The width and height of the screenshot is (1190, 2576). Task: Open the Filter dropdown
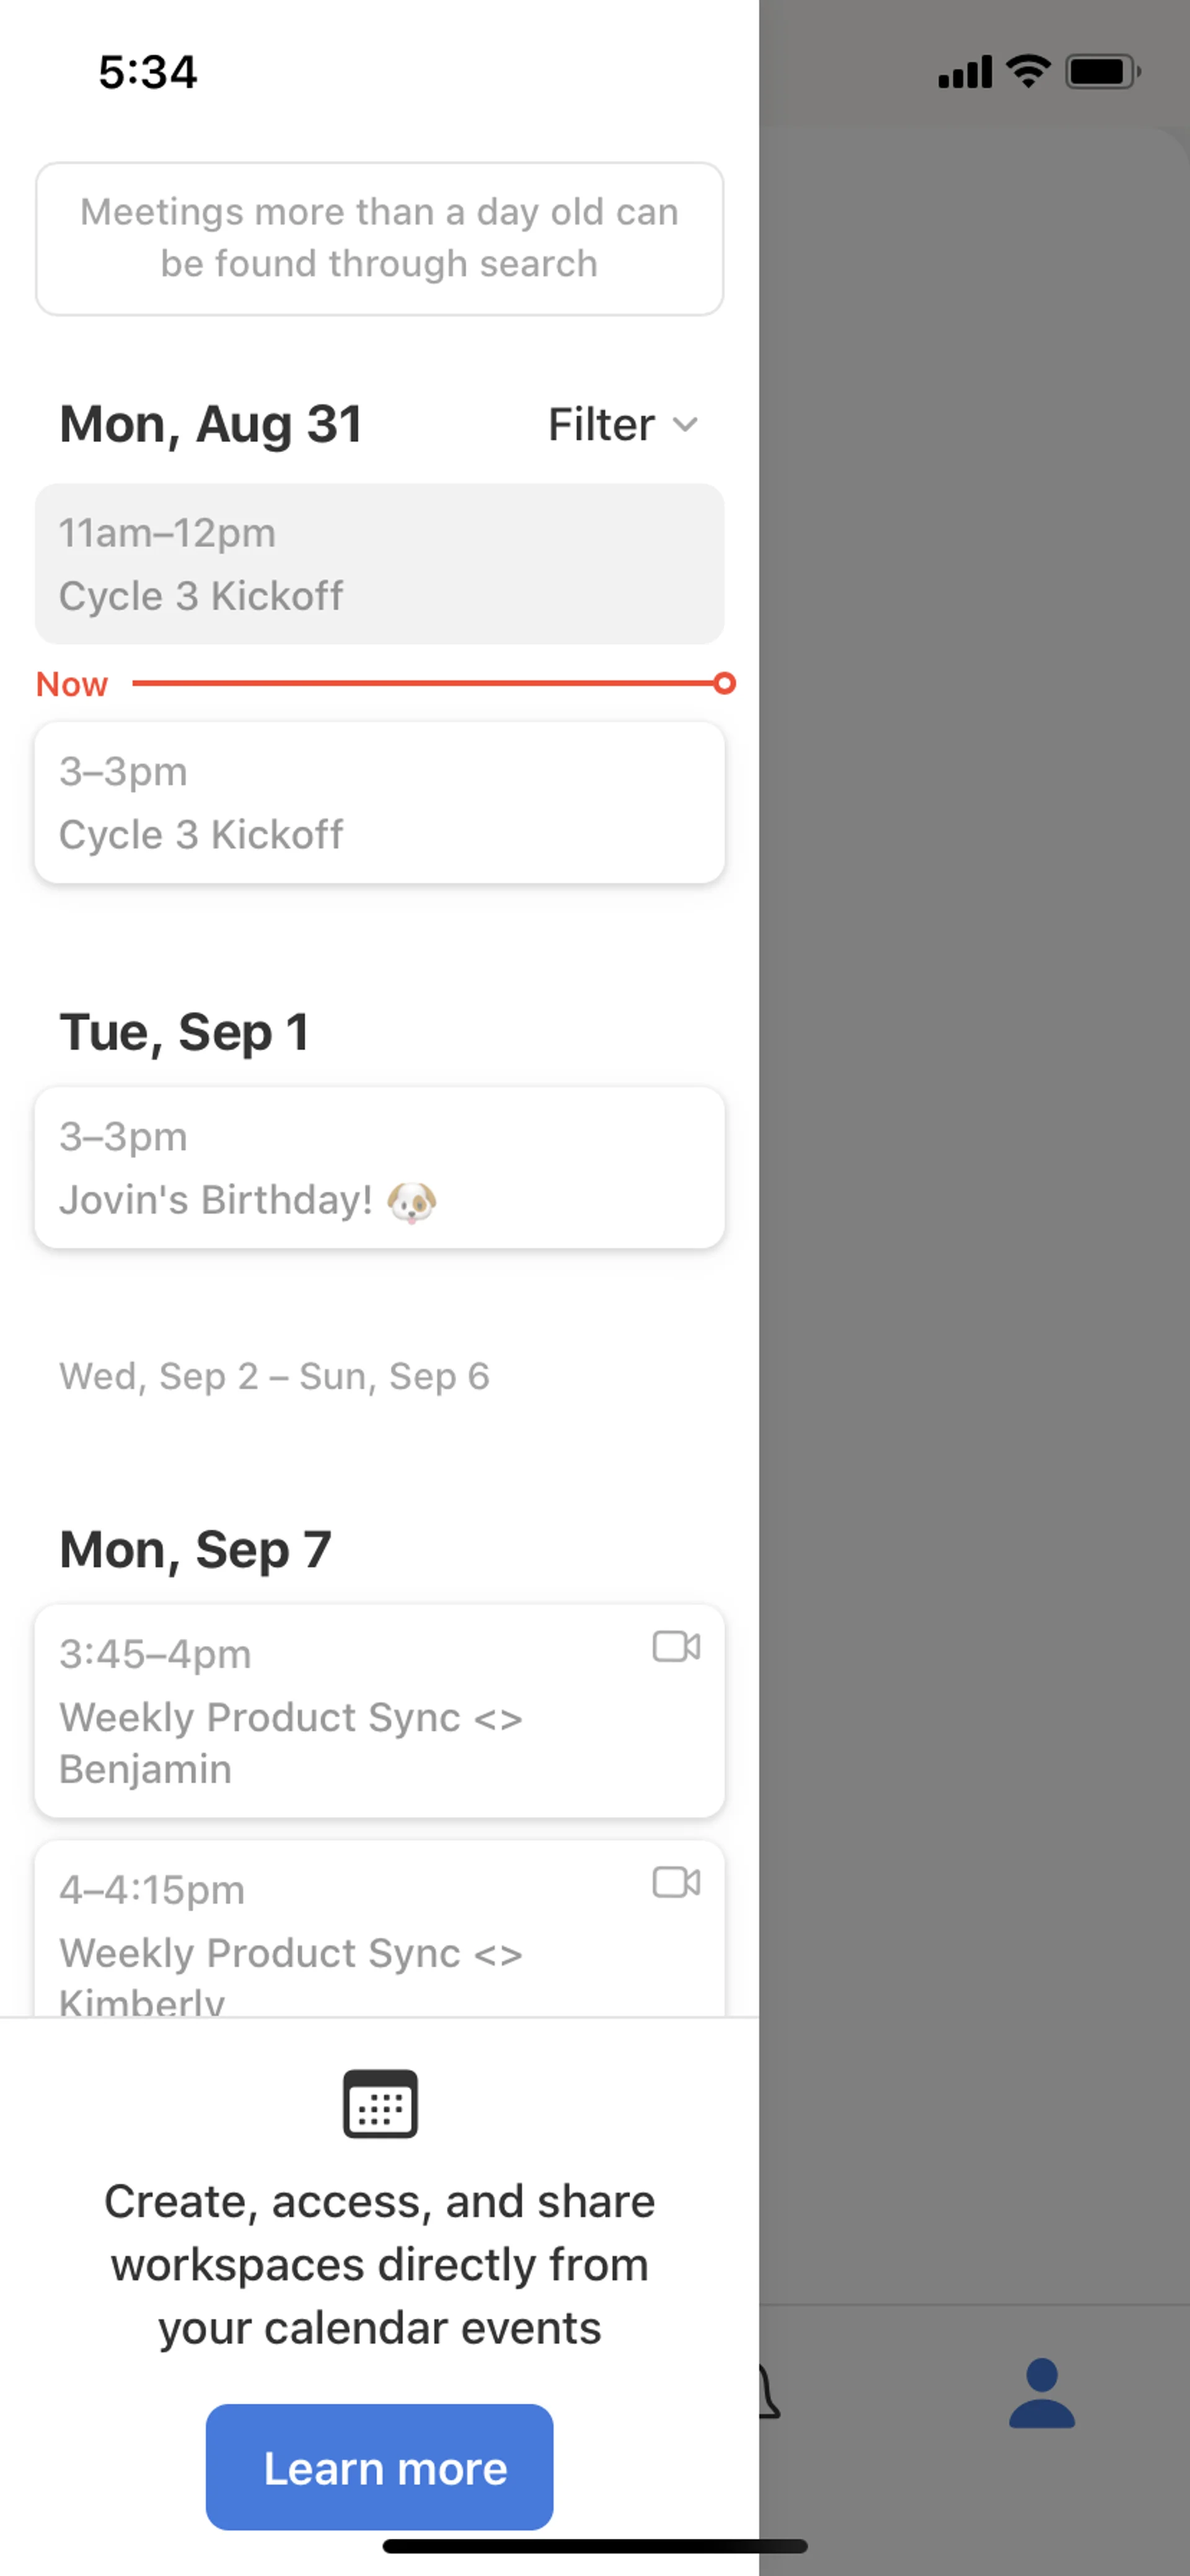[x=620, y=424]
